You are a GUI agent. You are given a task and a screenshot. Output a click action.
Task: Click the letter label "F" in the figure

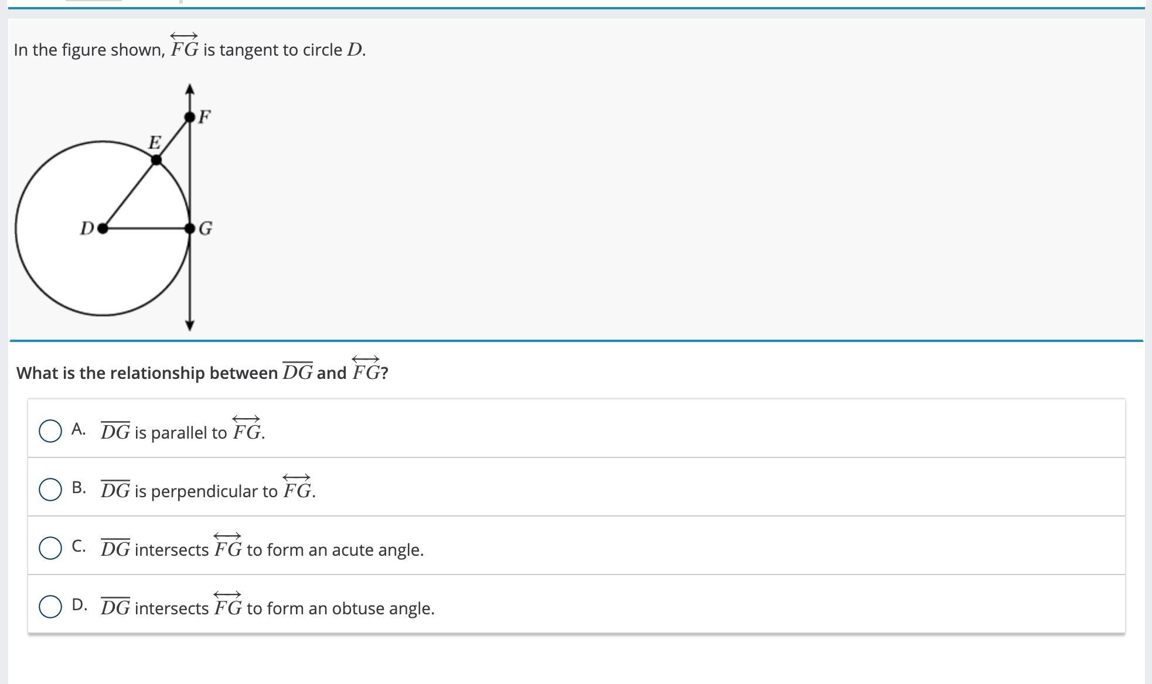tap(205, 117)
